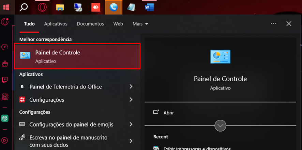Screen dimensions: 302x150
Task: Open the CPU chip sidebar icon
Action: [5, 96]
